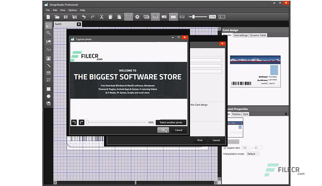Click the lock icon in Element Properties
This screenshot has width=322, height=186.
click(286, 114)
